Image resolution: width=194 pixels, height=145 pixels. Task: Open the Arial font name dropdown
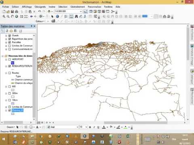[x=78, y=127]
